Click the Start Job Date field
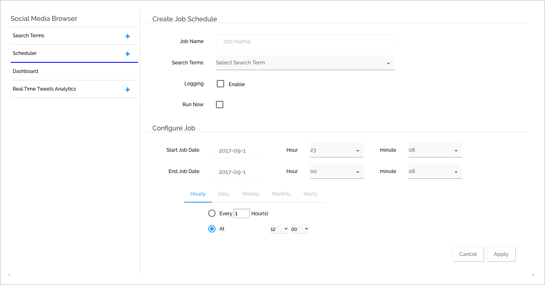 pyautogui.click(x=238, y=150)
